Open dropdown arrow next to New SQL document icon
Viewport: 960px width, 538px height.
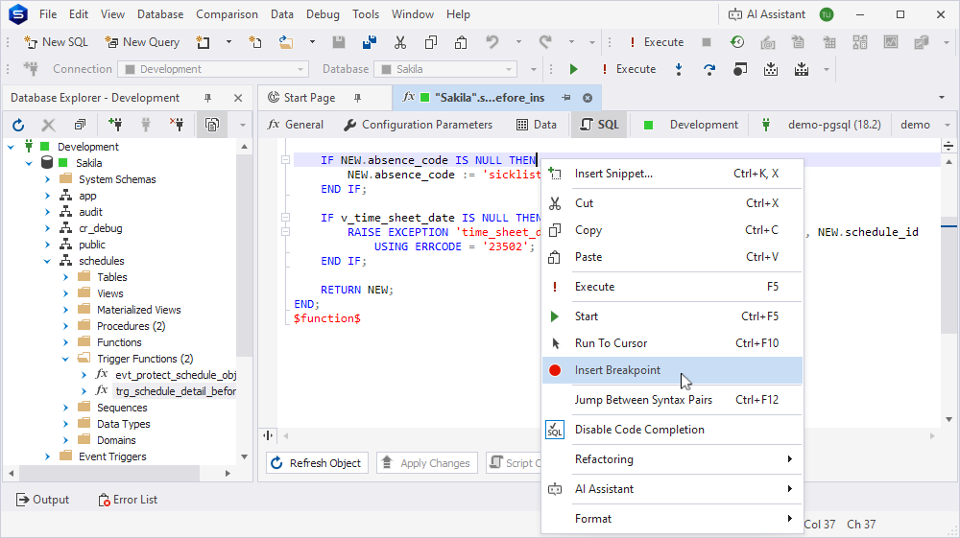coord(228,42)
